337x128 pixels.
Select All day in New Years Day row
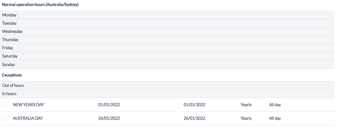[x=275, y=105]
